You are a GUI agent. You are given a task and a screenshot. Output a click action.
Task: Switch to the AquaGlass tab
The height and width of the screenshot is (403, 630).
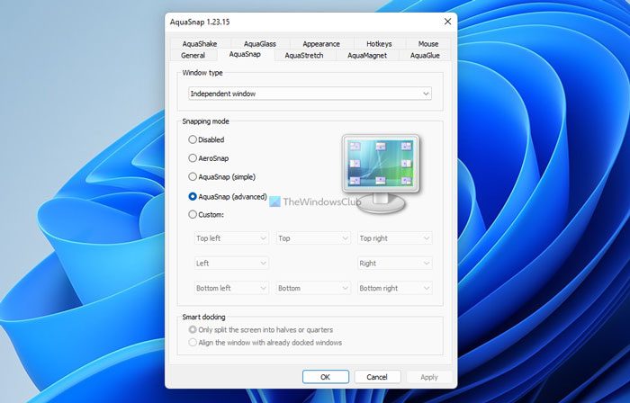pos(260,44)
